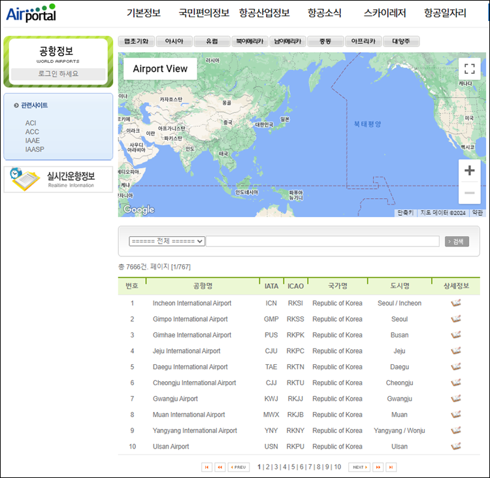Click the Ulsan Airport name

(x=171, y=447)
